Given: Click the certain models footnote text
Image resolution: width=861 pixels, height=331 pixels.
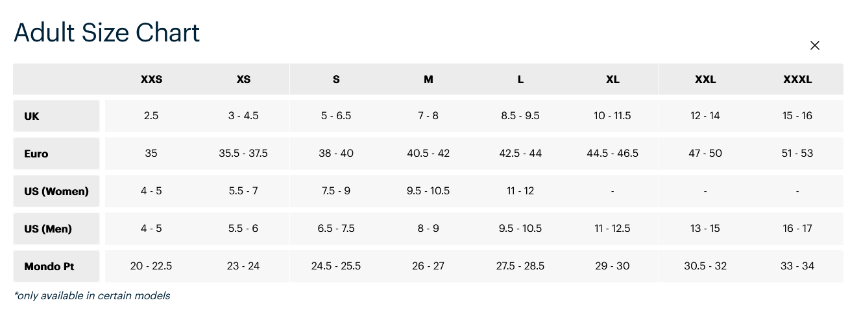Looking at the screenshot, I should pyautogui.click(x=92, y=296).
